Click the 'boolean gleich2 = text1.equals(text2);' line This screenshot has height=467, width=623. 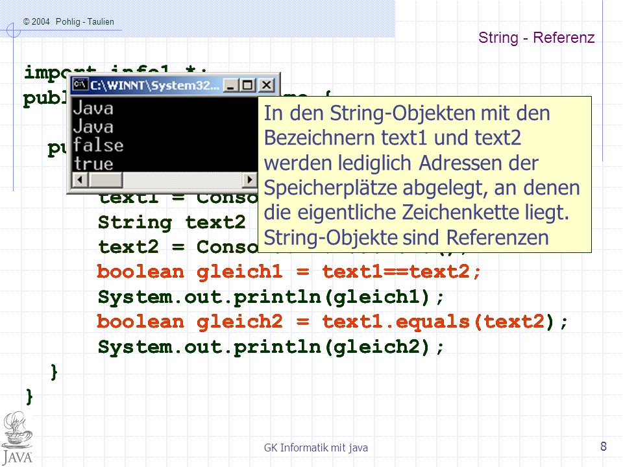tap(332, 322)
